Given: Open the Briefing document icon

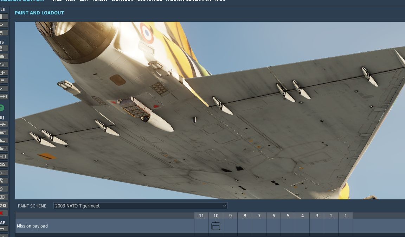Looking at the screenshot, I should click(x=3, y=48).
